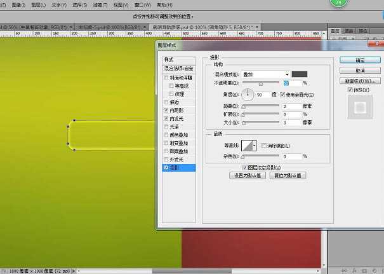Click the 不透明度 opacity slider

(261, 83)
